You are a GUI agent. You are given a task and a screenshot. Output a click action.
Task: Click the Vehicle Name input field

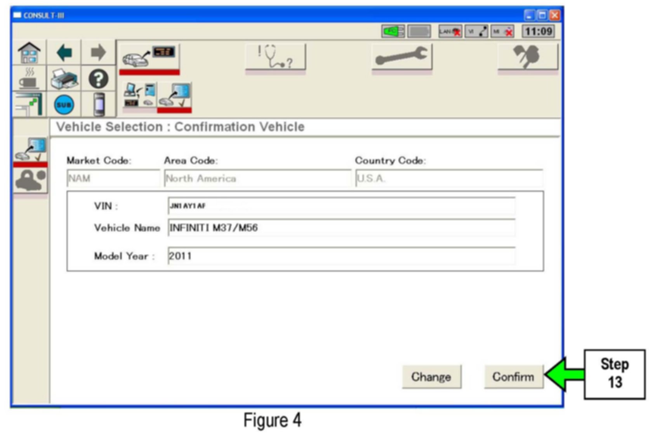tap(341, 228)
